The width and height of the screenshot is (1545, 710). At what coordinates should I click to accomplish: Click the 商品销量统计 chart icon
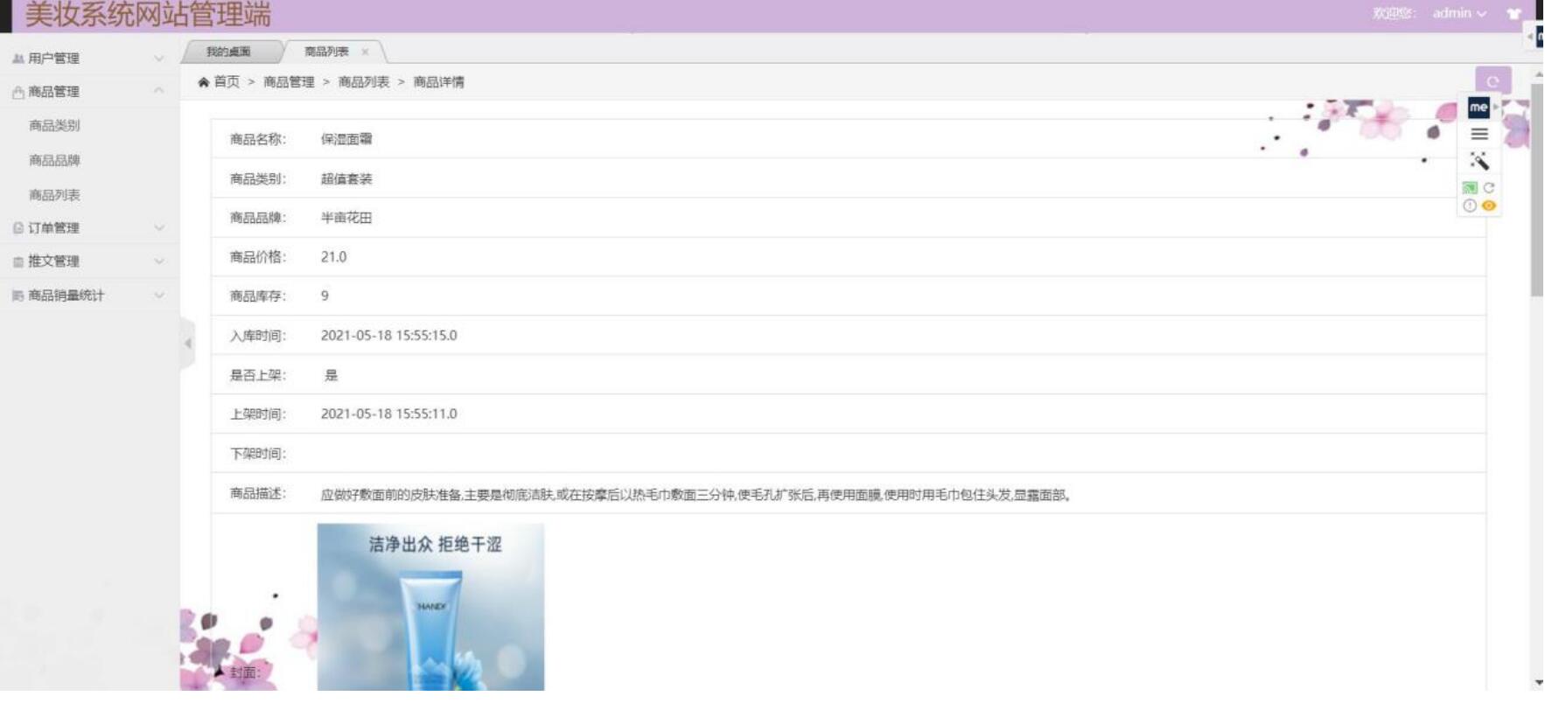(x=18, y=296)
